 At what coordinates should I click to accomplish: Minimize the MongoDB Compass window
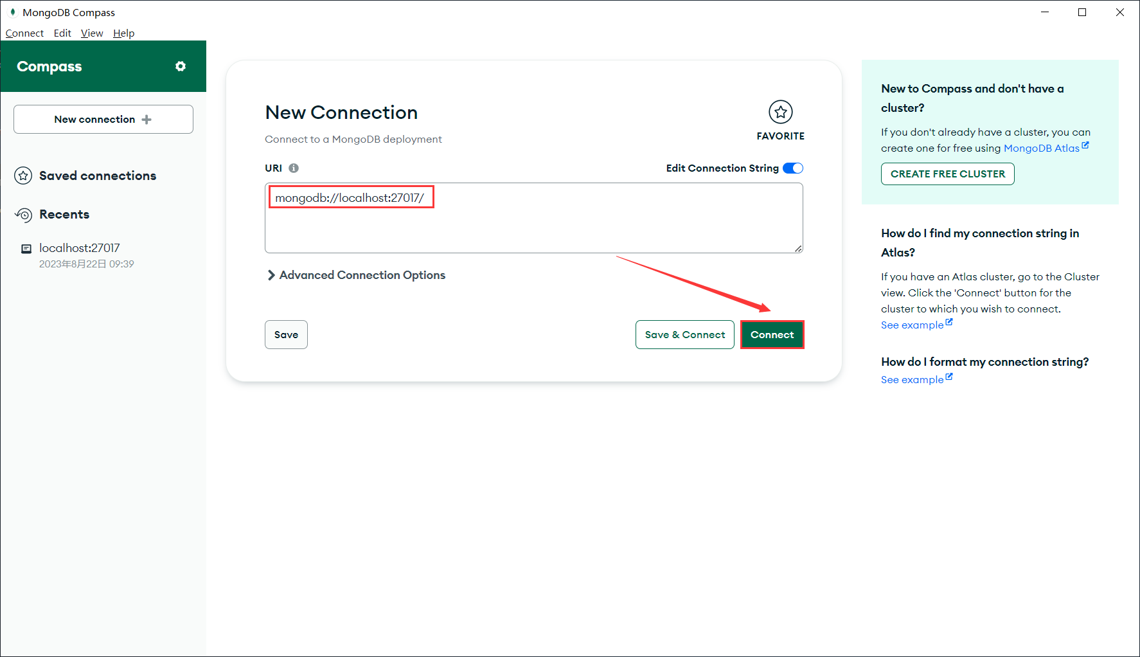coord(1045,12)
